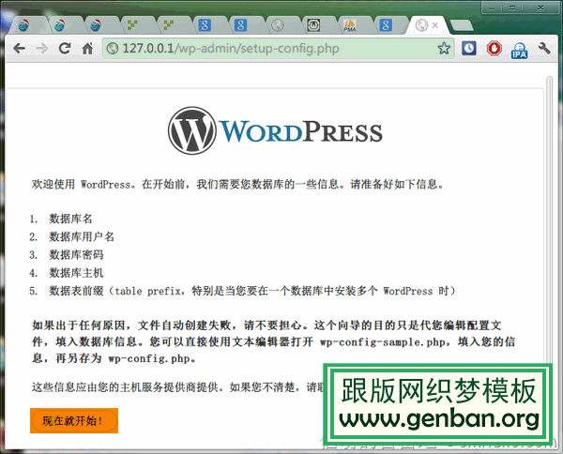Open the red stop-hand ad blocker extension

pos(495,48)
